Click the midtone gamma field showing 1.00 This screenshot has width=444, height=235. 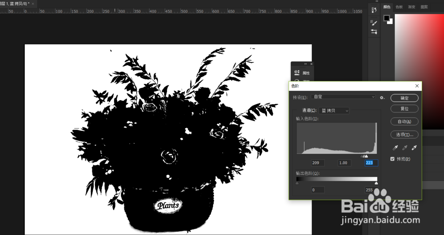point(345,163)
